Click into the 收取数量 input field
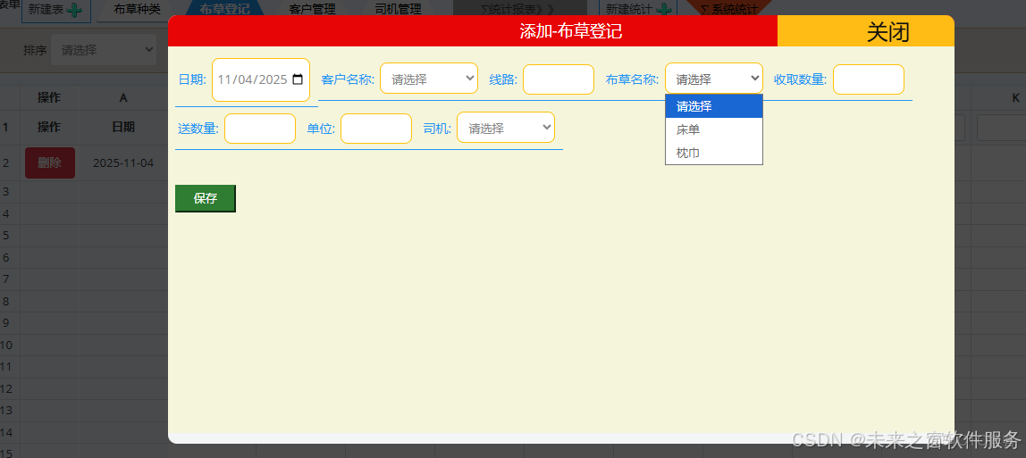The image size is (1026, 458). (869, 79)
